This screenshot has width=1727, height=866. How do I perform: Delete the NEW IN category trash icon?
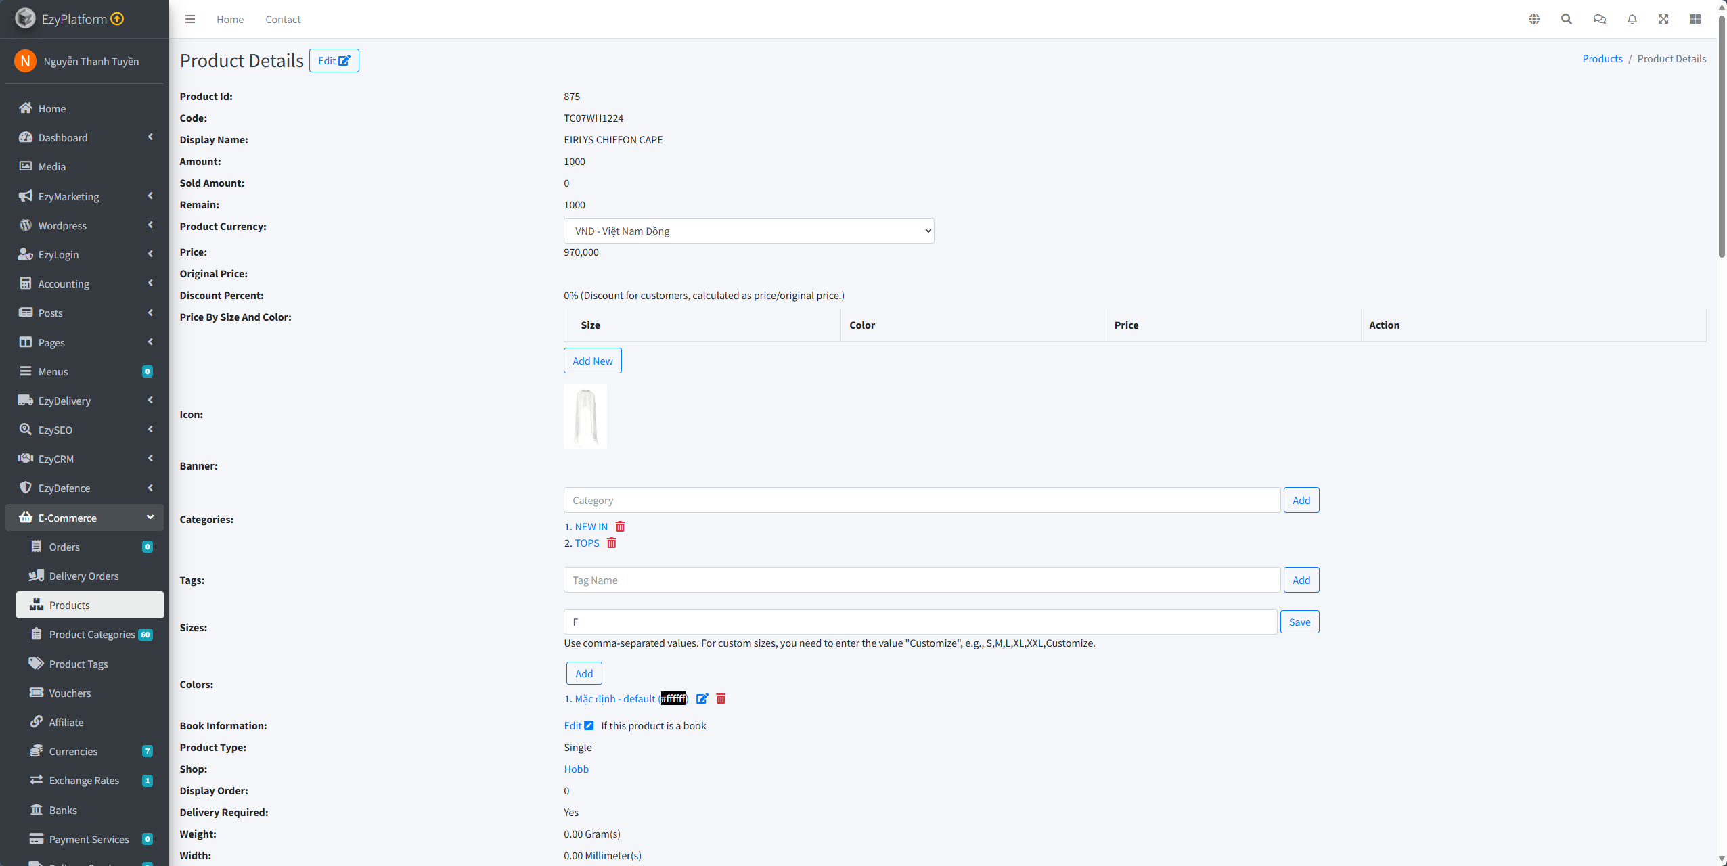pyautogui.click(x=620, y=526)
